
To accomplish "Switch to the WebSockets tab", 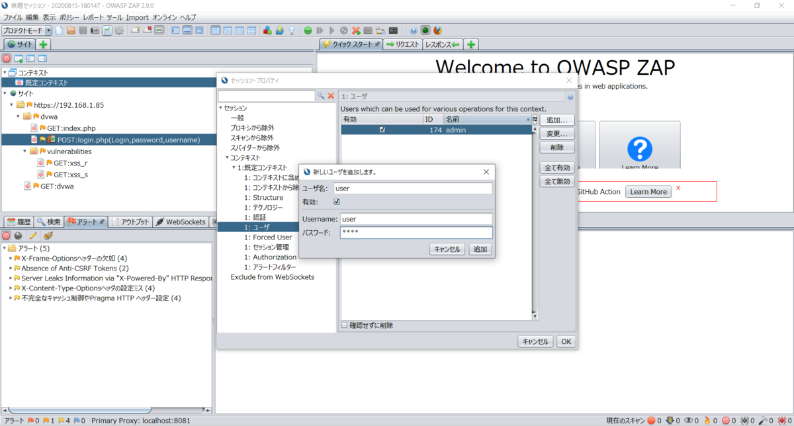I will point(181,222).
